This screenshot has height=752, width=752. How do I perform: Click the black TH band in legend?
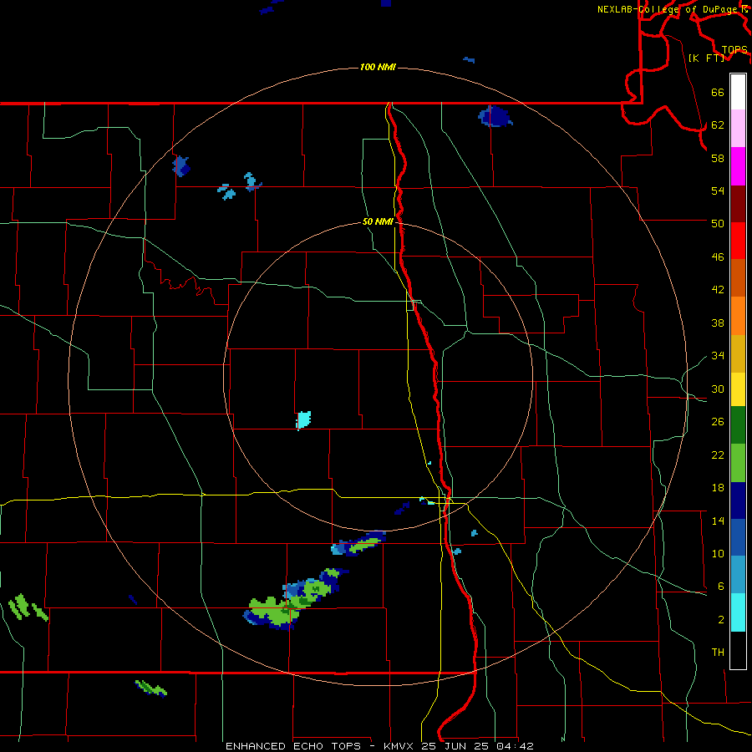pos(738,650)
